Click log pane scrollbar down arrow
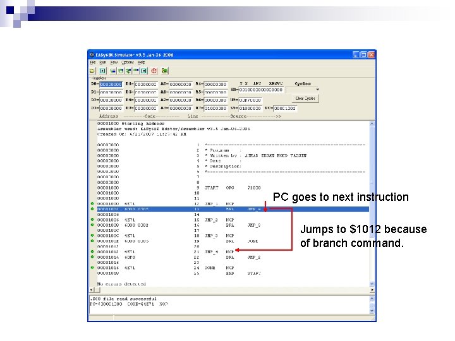 (x=372, y=311)
